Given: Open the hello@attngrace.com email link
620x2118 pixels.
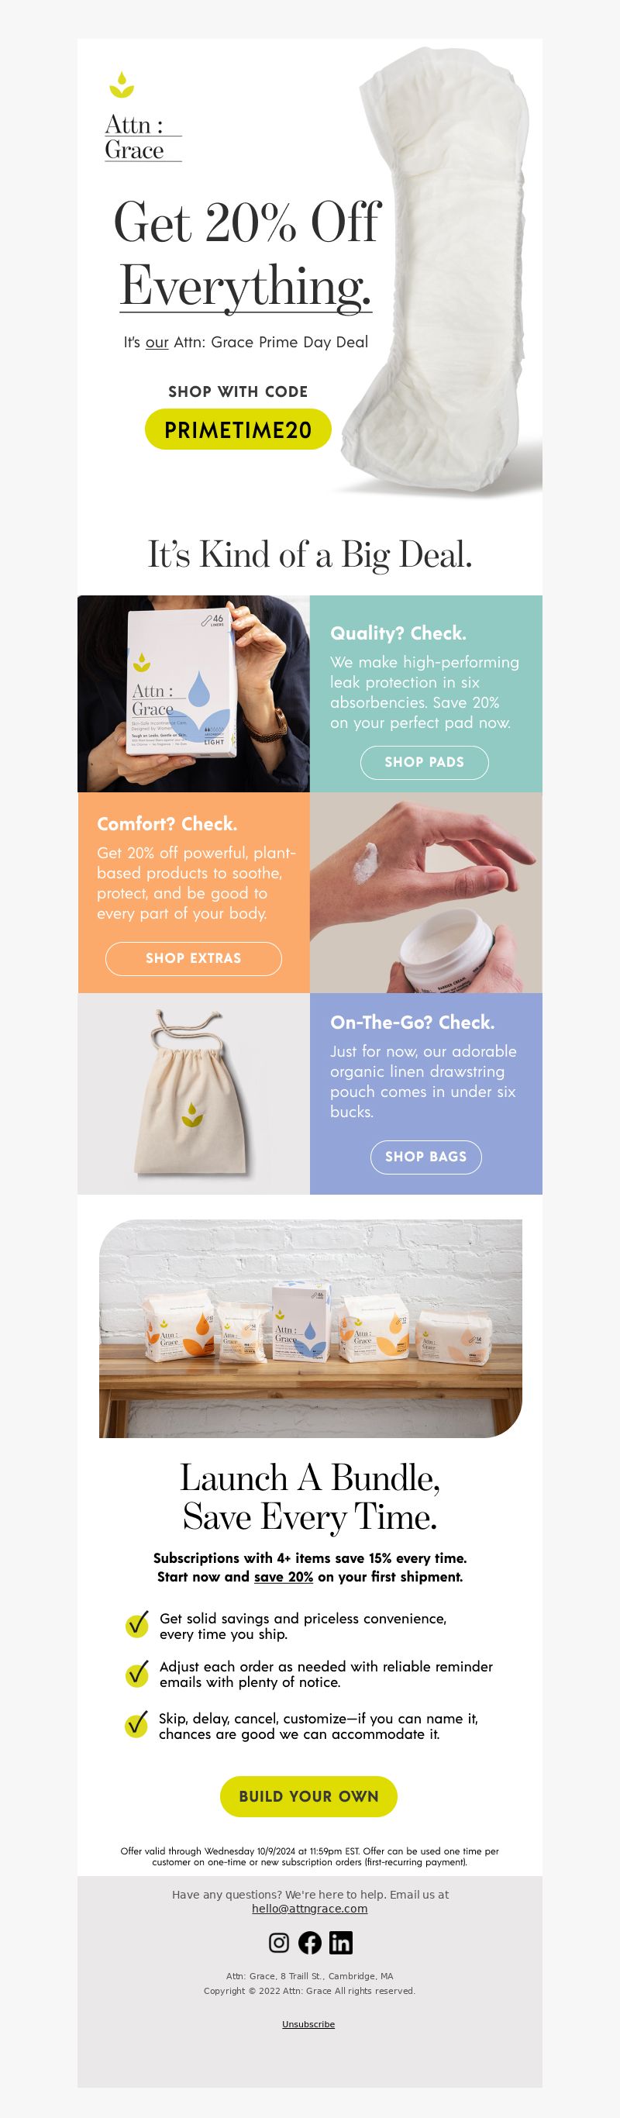Looking at the screenshot, I should pyautogui.click(x=310, y=1909).
